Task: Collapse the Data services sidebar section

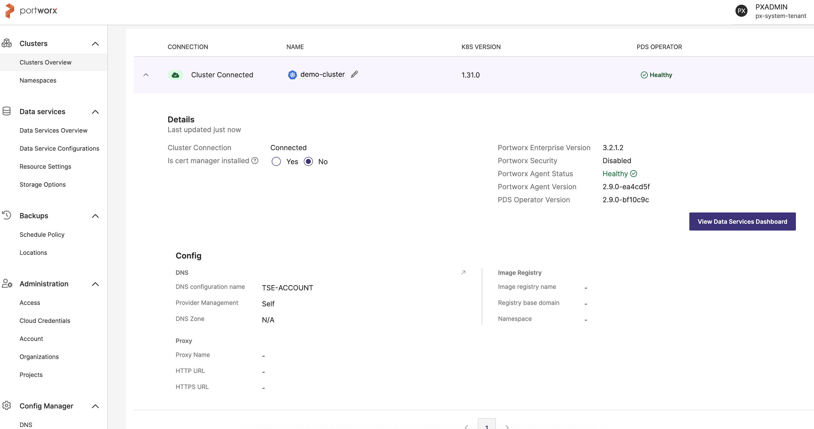Action: click(x=95, y=112)
